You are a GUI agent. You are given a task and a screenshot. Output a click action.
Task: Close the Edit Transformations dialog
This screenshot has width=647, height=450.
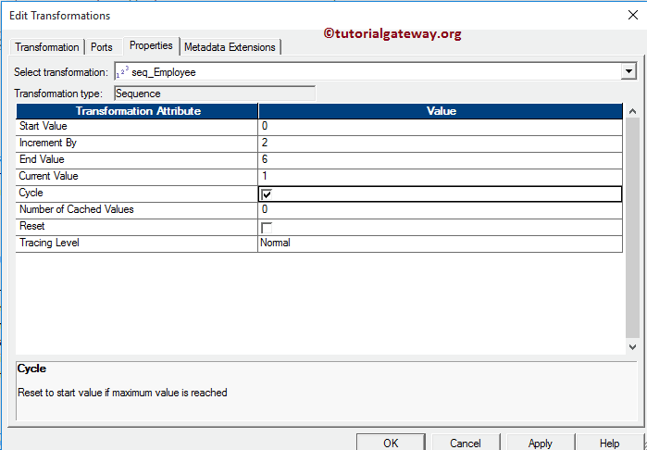click(x=632, y=15)
